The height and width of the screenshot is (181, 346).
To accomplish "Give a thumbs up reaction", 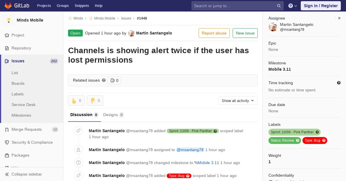I will click(76, 101).
